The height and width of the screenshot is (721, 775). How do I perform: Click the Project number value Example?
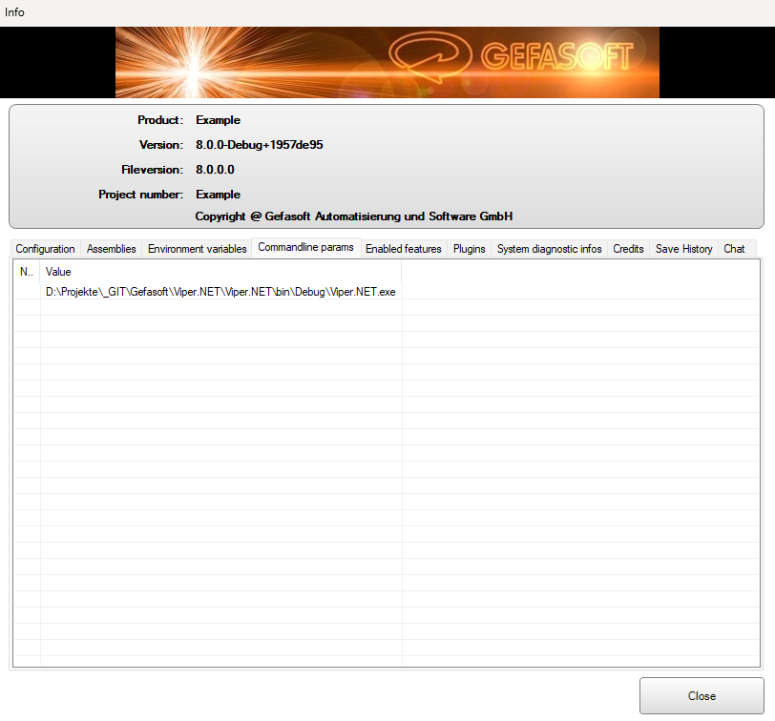point(218,194)
